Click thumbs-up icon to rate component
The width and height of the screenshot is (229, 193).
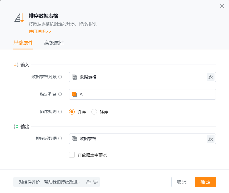pos(88,182)
